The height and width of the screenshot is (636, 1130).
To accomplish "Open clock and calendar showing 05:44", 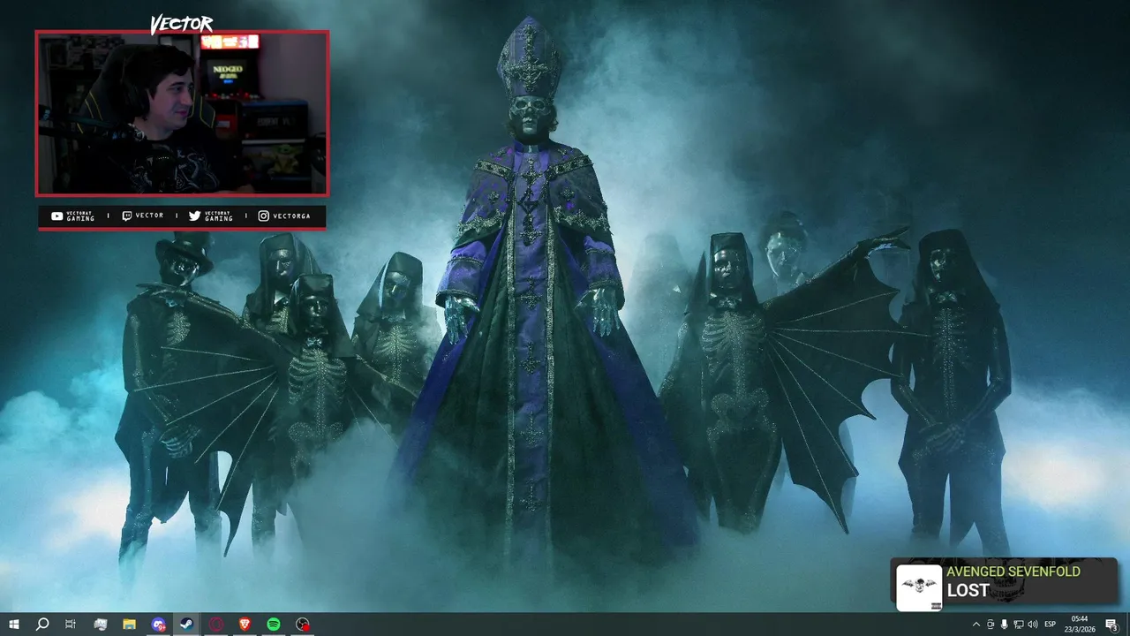I will 1080,625.
